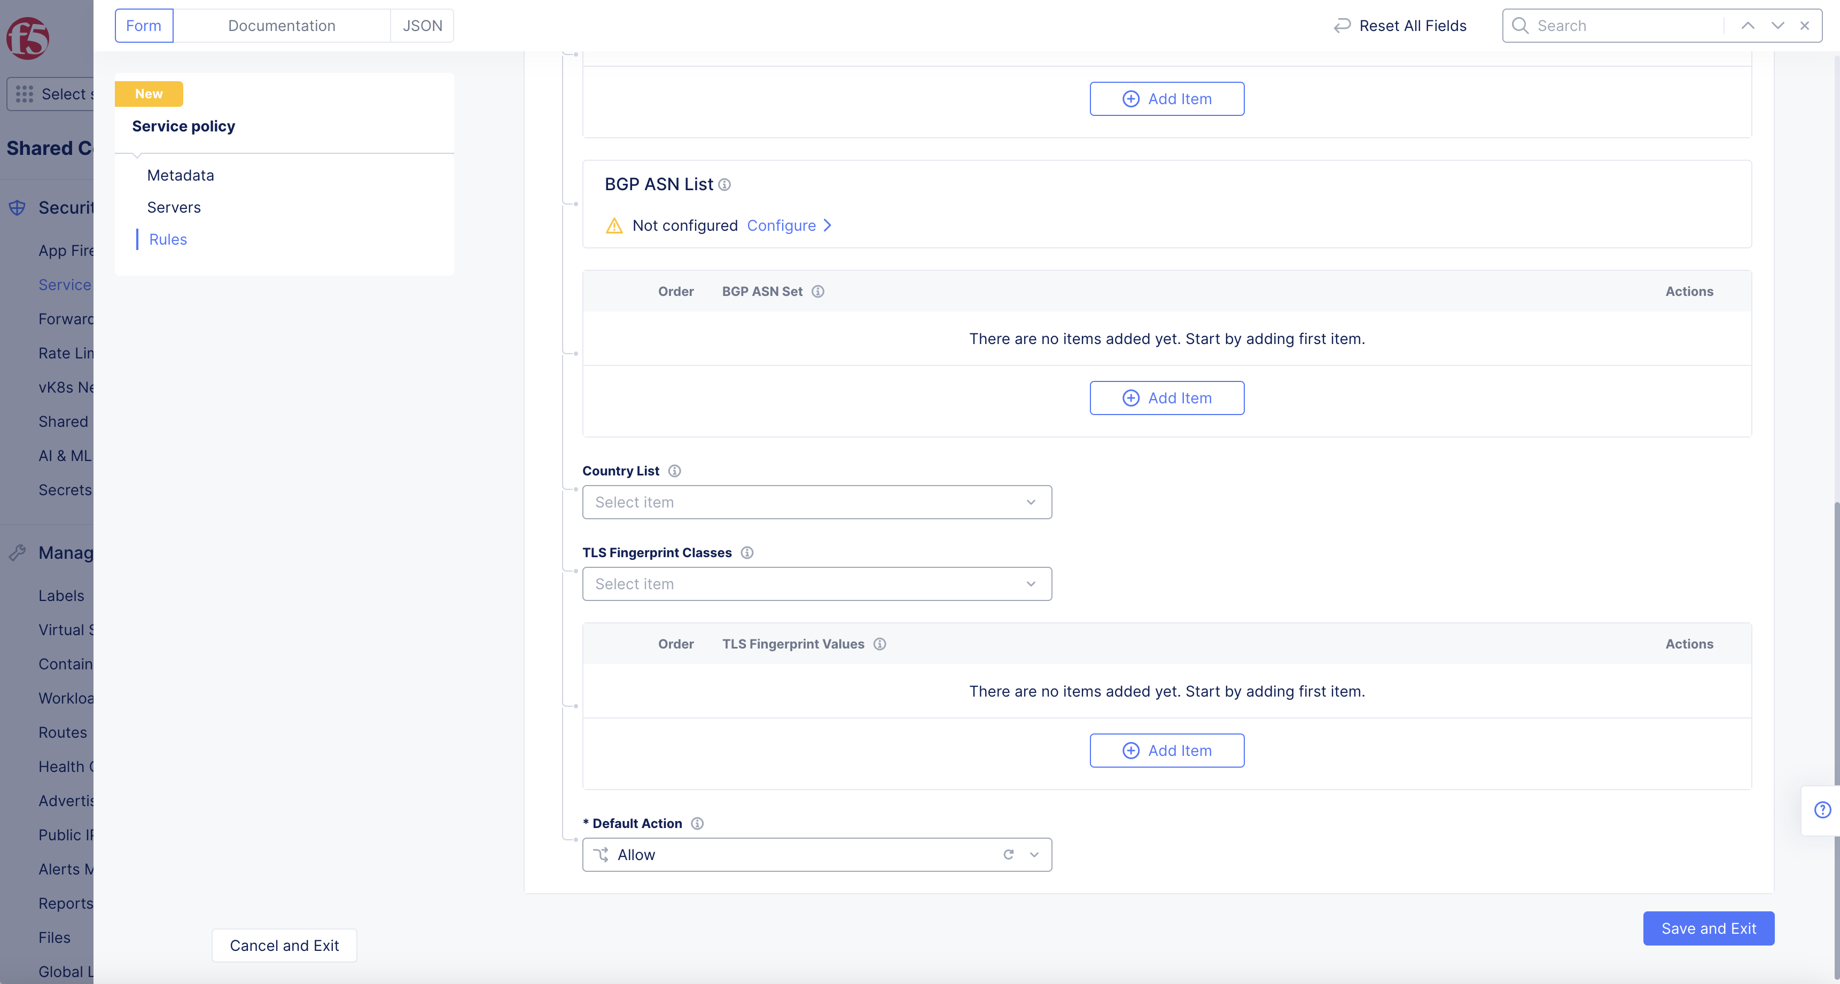The height and width of the screenshot is (984, 1840).
Task: Open the help question mark icon
Action: (x=1822, y=810)
